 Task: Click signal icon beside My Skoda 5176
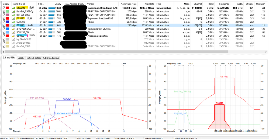pyautogui.click(x=14, y=39)
